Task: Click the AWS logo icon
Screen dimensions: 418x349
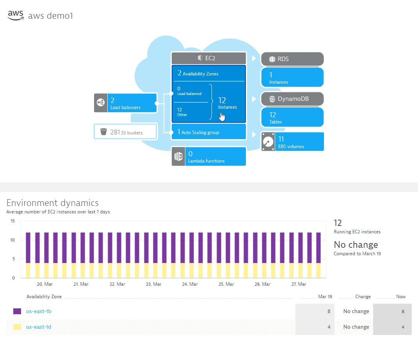Action: tap(16, 15)
